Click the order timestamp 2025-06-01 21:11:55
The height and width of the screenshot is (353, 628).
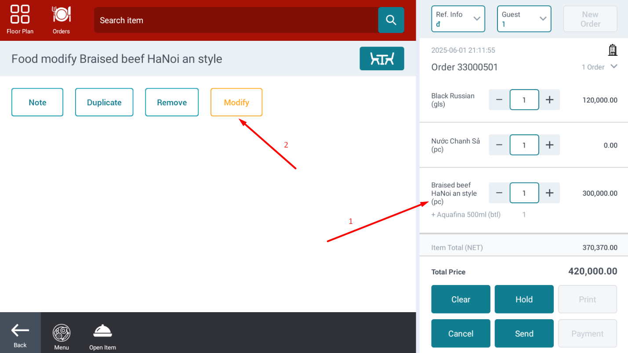point(463,50)
